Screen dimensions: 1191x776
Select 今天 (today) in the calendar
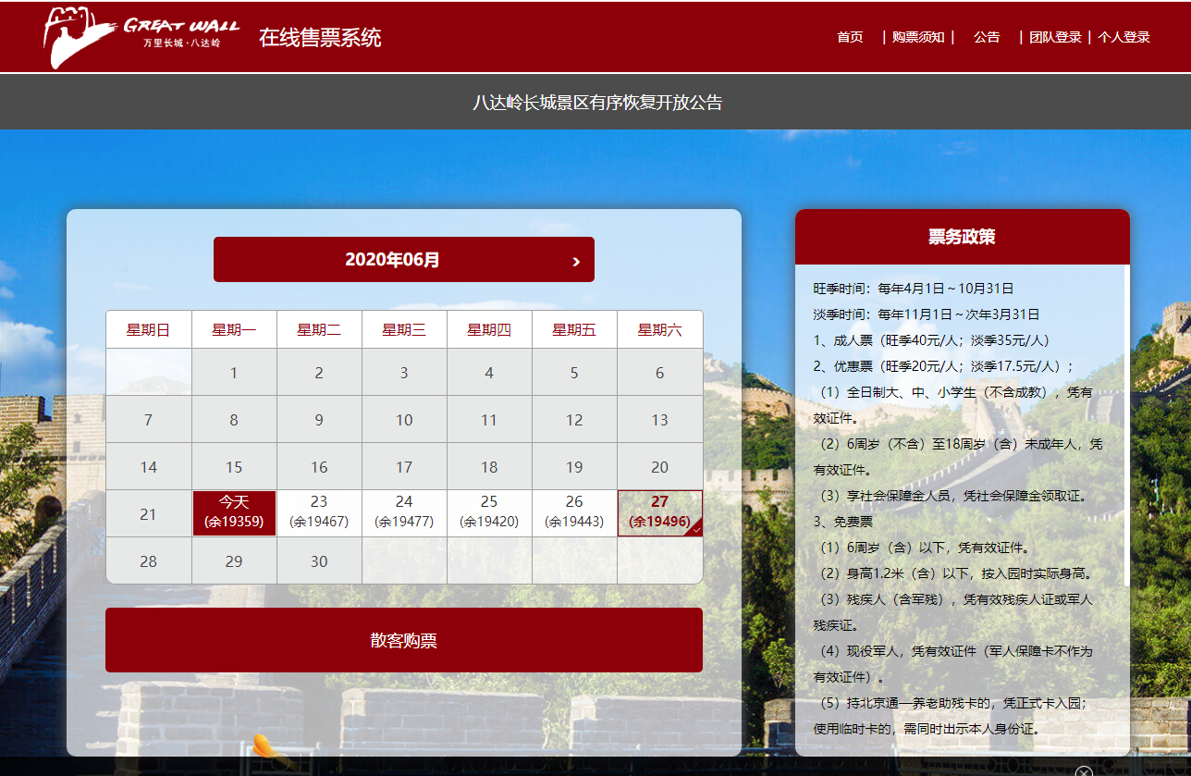(x=234, y=512)
